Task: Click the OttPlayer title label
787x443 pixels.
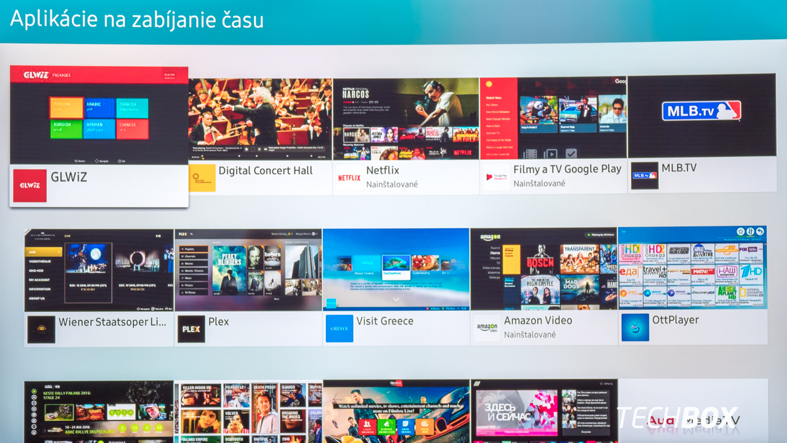Action: point(675,320)
